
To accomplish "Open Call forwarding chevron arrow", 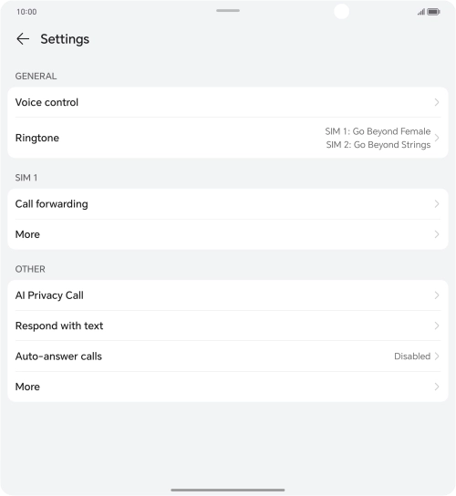I will pos(437,203).
